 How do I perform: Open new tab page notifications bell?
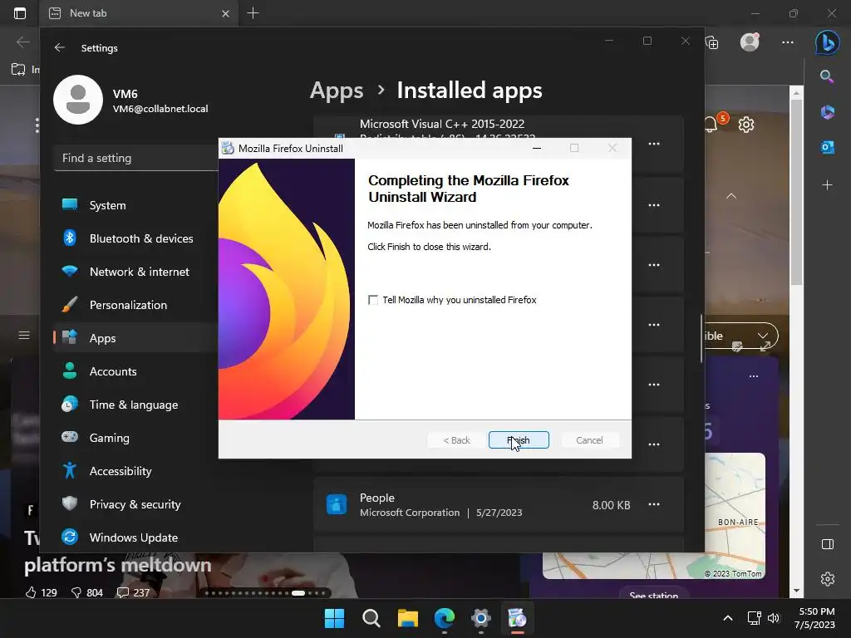pos(712,125)
